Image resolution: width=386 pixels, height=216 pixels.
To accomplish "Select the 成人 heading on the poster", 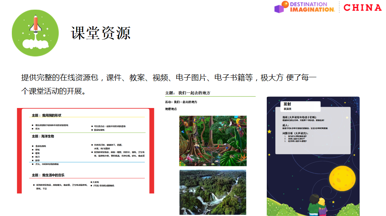I will click(x=285, y=125).
